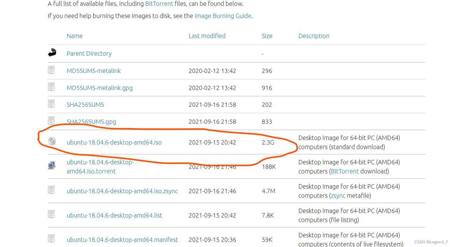
Task: Click the 7.8K size value
Action: pyautogui.click(x=268, y=215)
